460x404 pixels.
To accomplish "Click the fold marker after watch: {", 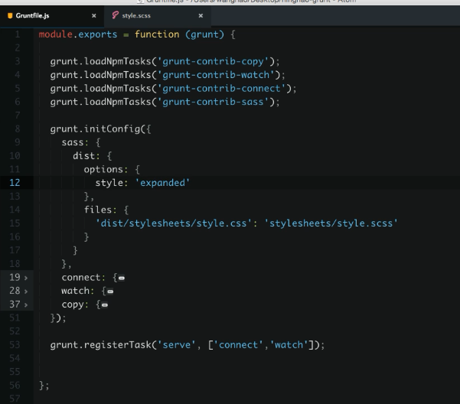I will pos(110,292).
